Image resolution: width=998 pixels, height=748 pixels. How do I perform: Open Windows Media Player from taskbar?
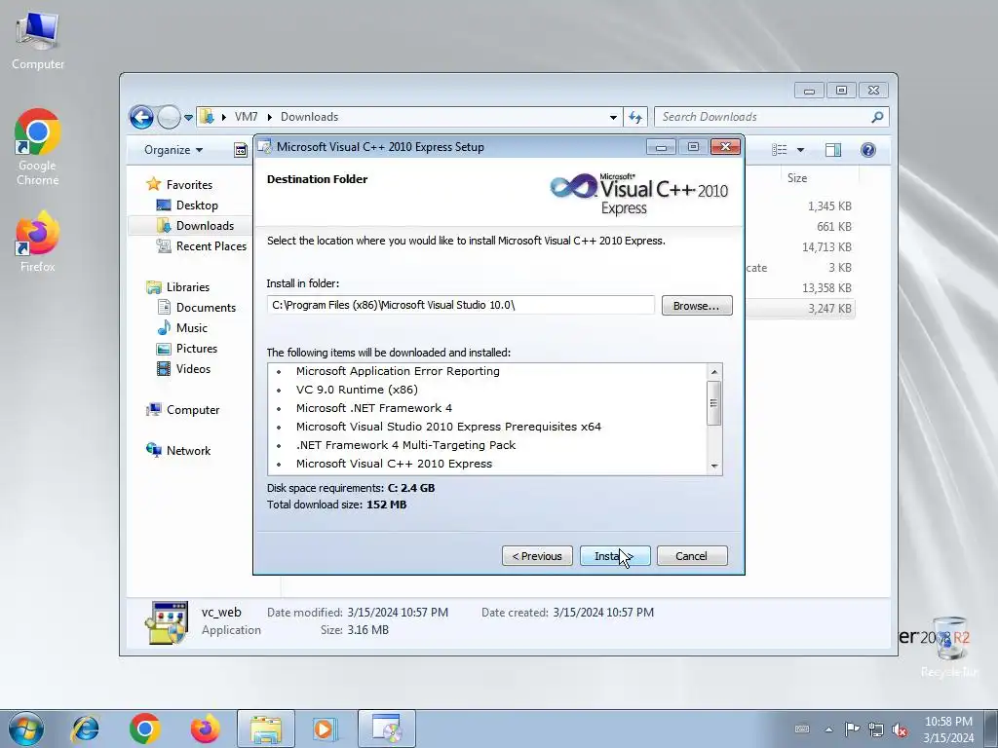(x=326, y=729)
